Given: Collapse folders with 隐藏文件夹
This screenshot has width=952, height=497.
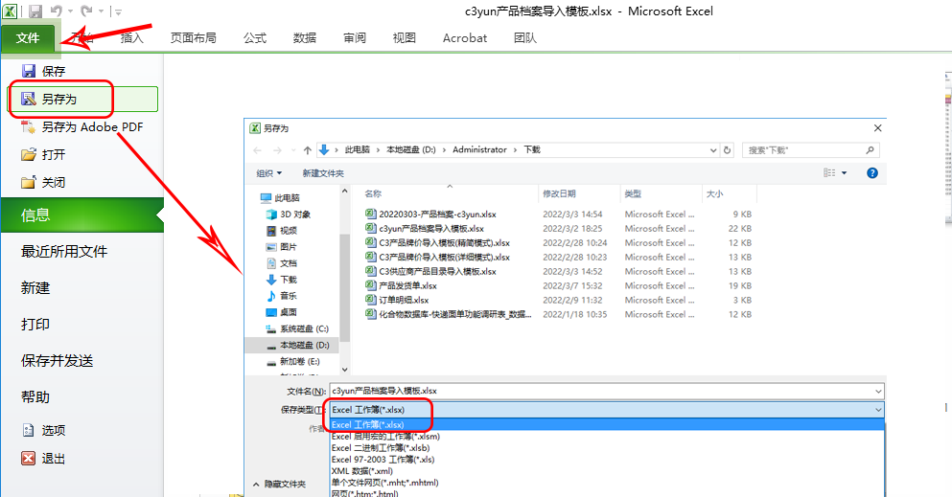Looking at the screenshot, I should 280,485.
